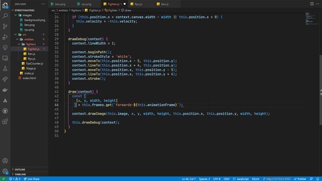Click drawDebug method name on line 29
The height and width of the screenshot is (181, 322).
(77, 39)
